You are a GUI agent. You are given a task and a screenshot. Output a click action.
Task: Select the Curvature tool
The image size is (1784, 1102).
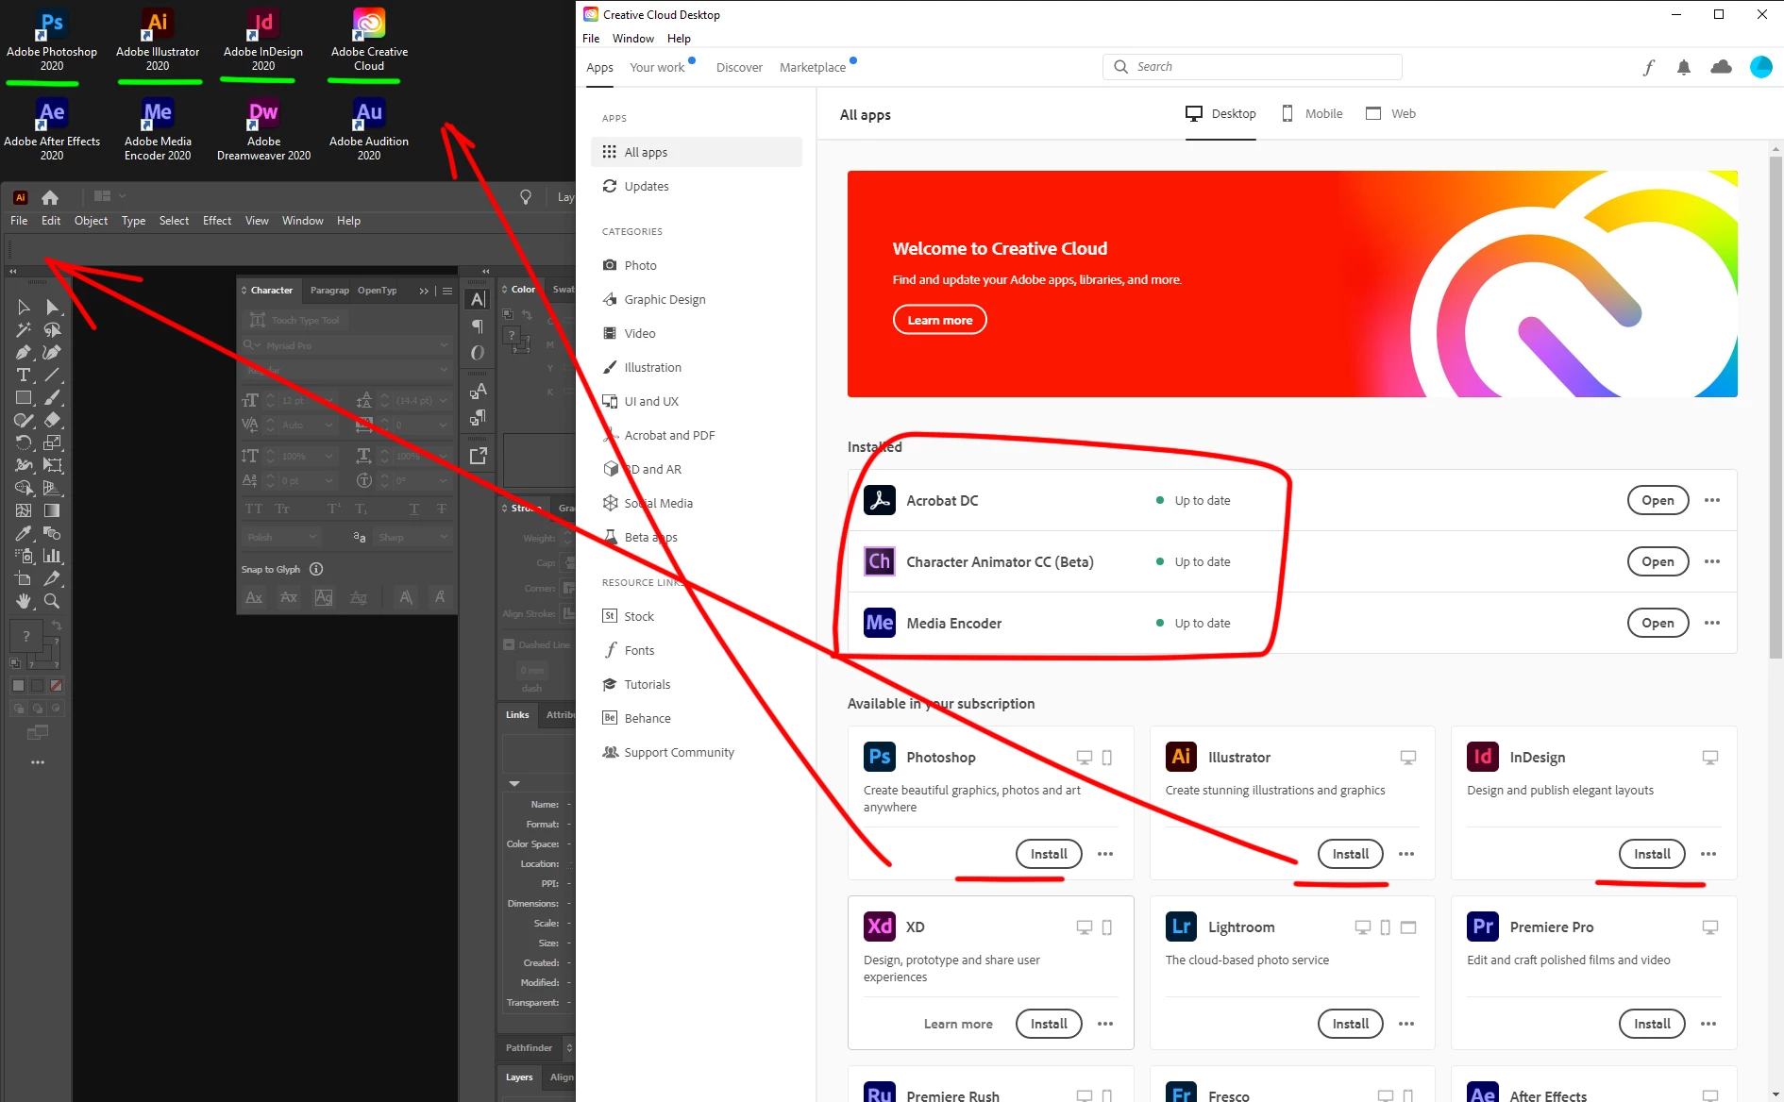pos(53,352)
